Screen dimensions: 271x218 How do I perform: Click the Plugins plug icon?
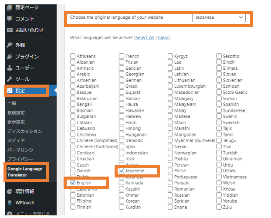[x=10, y=57]
